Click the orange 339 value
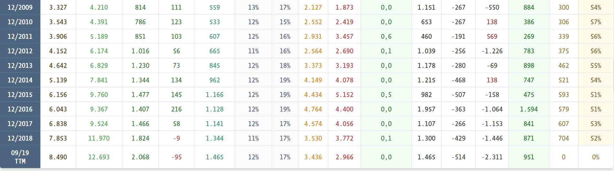This screenshot has width=614, height=171. click(564, 37)
